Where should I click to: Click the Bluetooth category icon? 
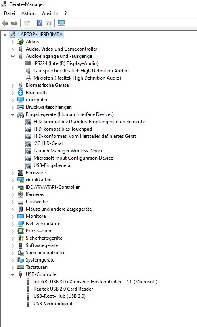[x=21, y=93]
